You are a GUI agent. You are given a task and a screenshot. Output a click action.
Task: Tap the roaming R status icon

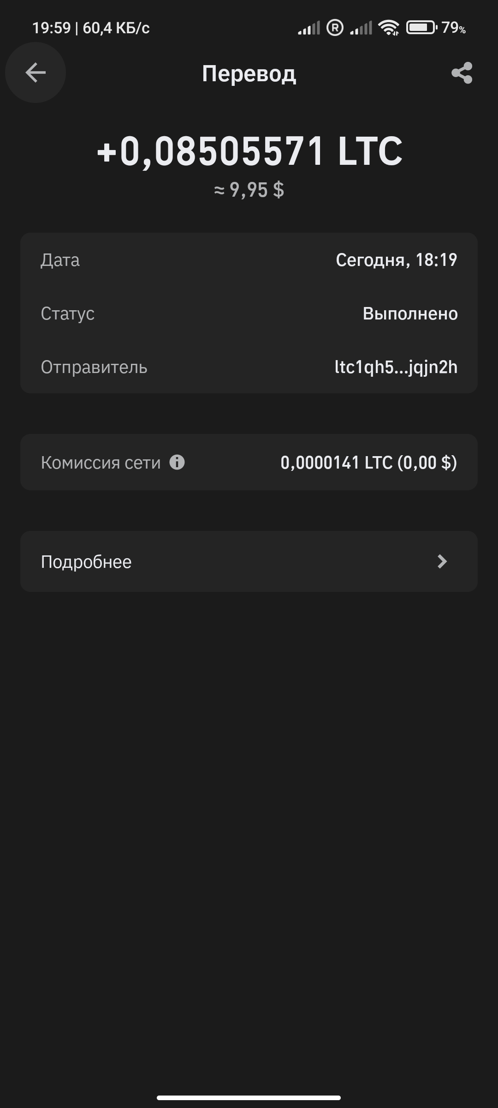(x=335, y=28)
